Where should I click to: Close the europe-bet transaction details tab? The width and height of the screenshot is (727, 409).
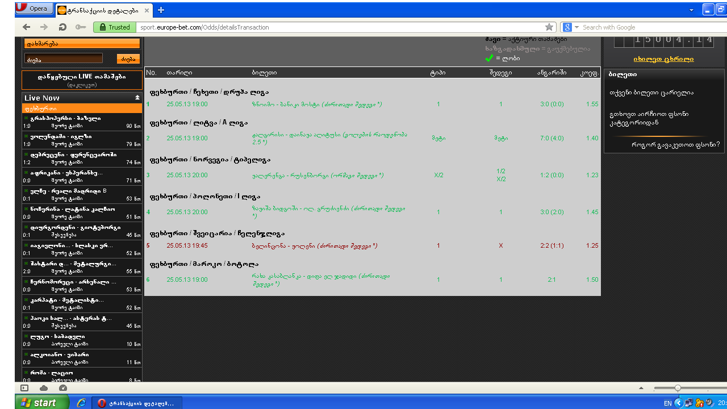tap(147, 10)
